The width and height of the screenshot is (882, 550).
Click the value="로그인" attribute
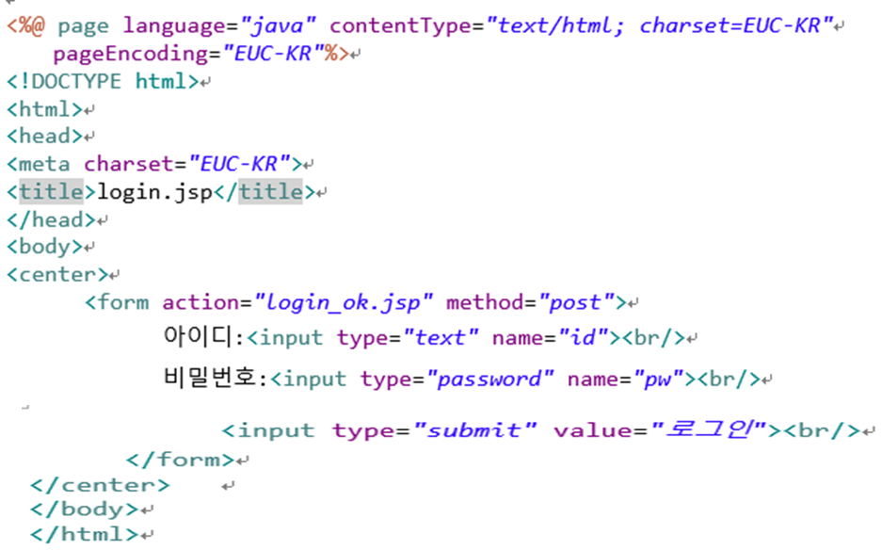coord(661,430)
